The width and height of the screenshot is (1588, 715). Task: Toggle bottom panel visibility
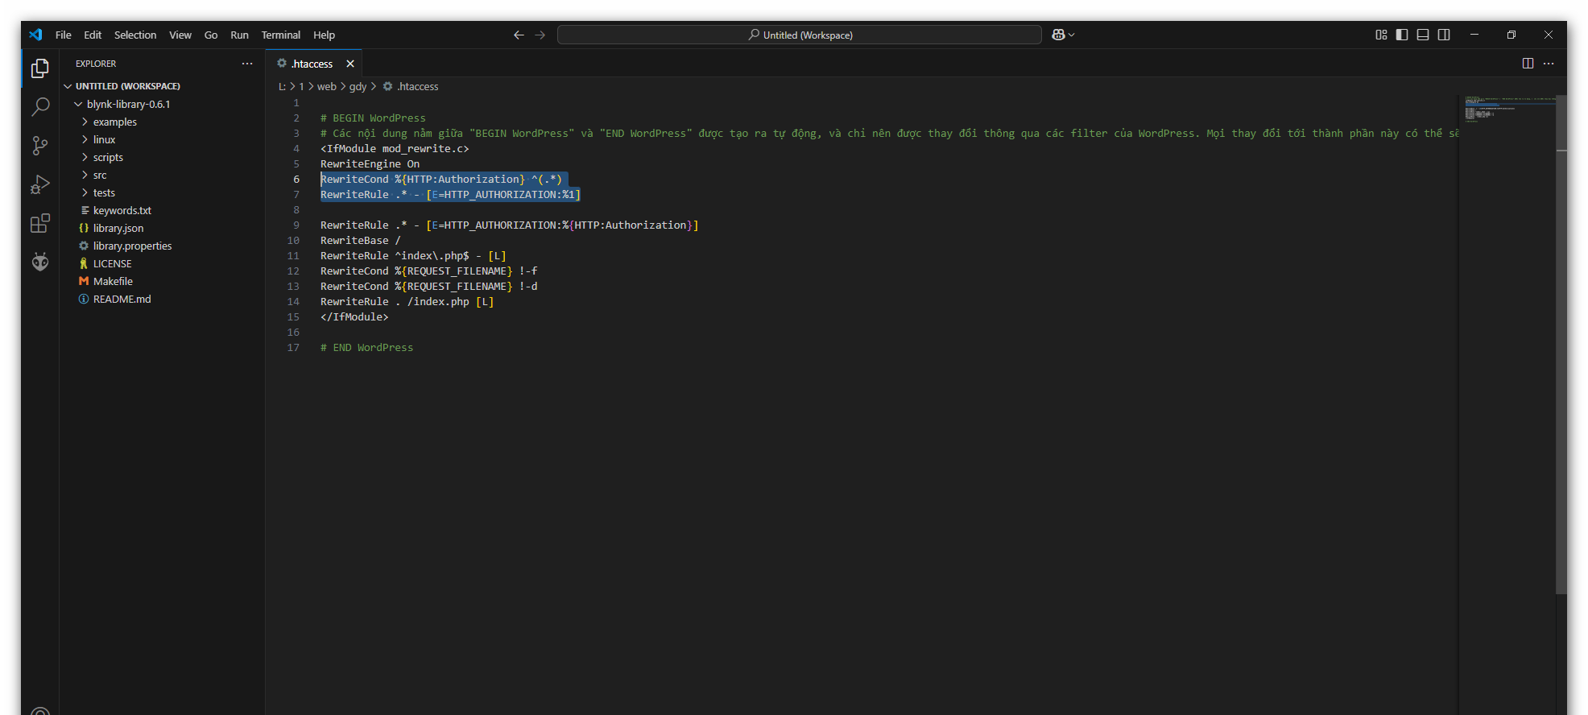pyautogui.click(x=1423, y=35)
